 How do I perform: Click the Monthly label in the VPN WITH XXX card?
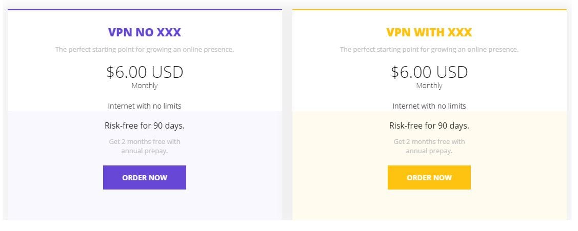429,86
